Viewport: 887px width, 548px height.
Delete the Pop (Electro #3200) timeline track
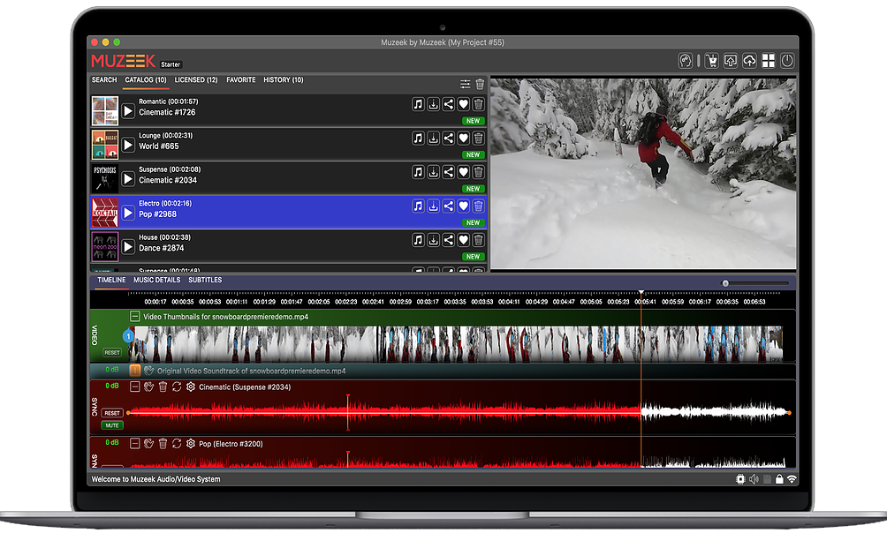[x=163, y=444]
